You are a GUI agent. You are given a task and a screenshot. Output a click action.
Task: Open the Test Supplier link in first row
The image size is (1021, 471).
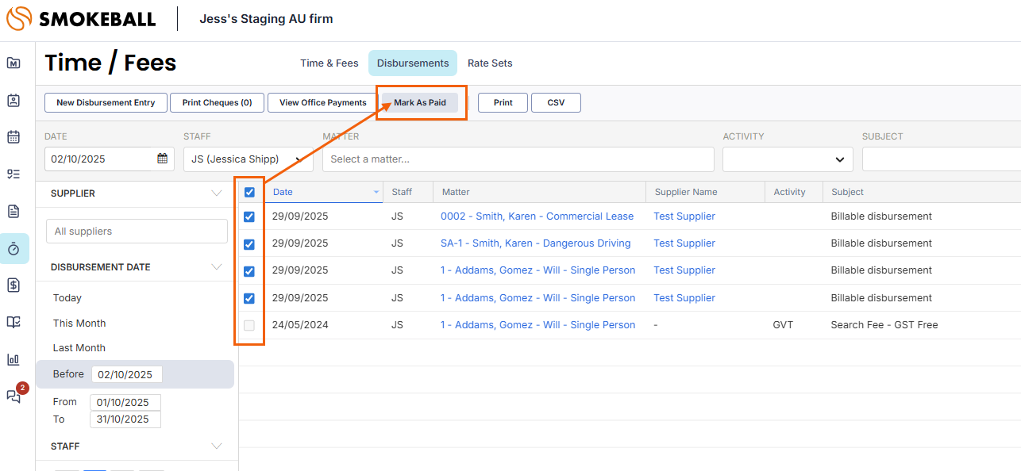tap(684, 216)
